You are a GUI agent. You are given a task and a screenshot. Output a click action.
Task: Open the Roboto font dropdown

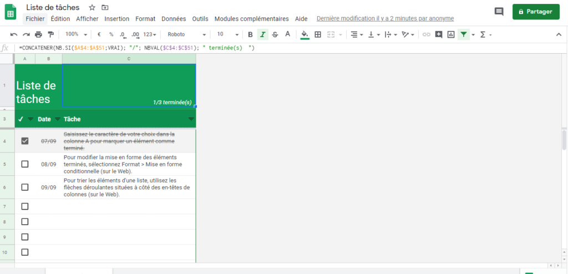[x=186, y=34]
